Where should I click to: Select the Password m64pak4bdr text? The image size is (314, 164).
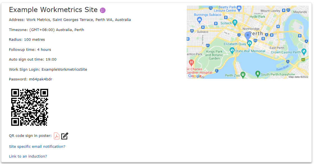(x=31, y=79)
